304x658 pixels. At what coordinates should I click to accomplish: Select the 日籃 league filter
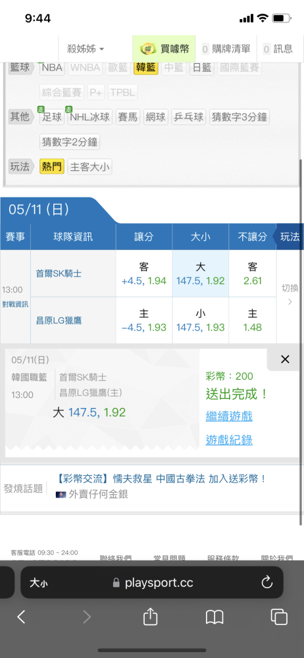point(201,68)
